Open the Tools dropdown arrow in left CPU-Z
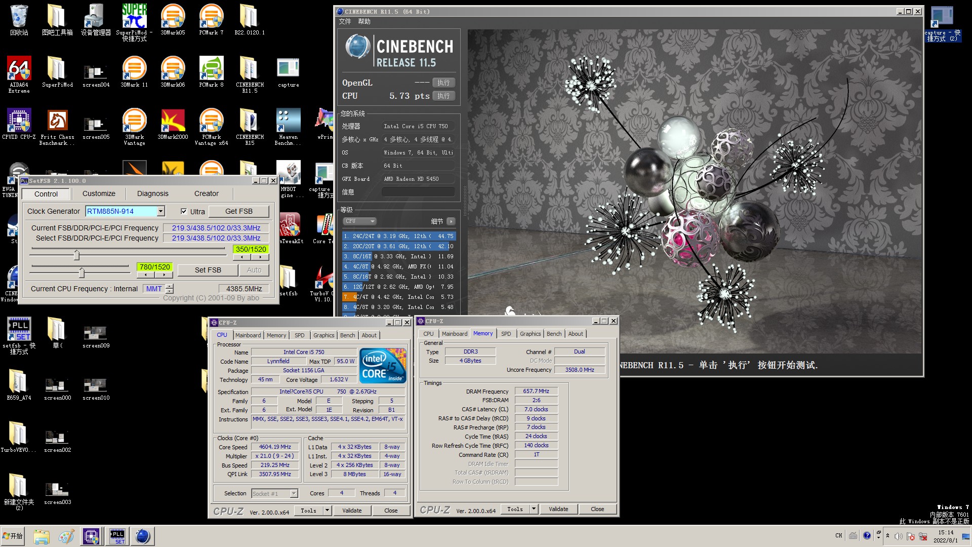 [x=327, y=511]
